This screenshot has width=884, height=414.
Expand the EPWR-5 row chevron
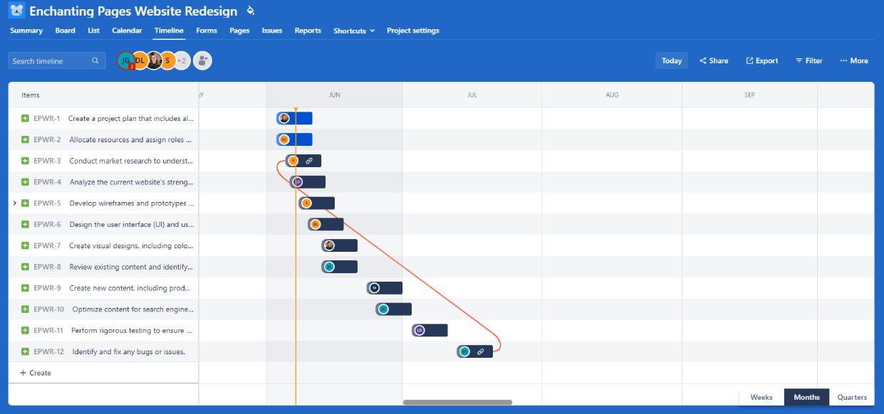(x=14, y=203)
